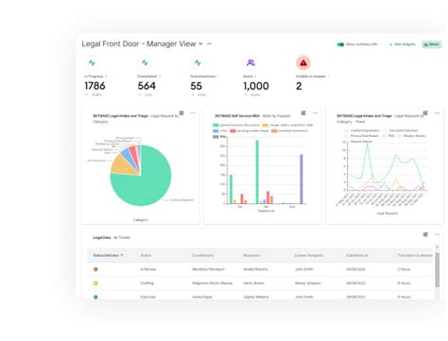This screenshot has width=448, height=341.
Task: Click the Drafting status cell
Action: (147, 283)
